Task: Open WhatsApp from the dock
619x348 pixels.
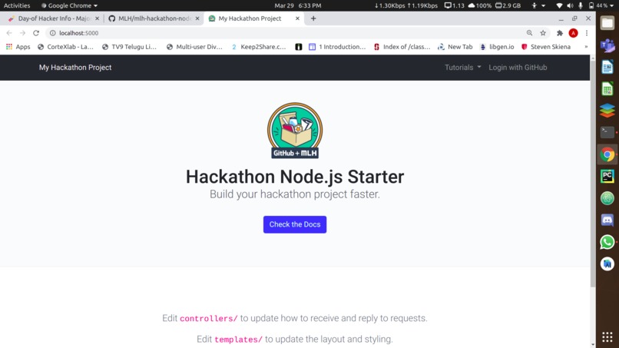Action: (x=607, y=242)
